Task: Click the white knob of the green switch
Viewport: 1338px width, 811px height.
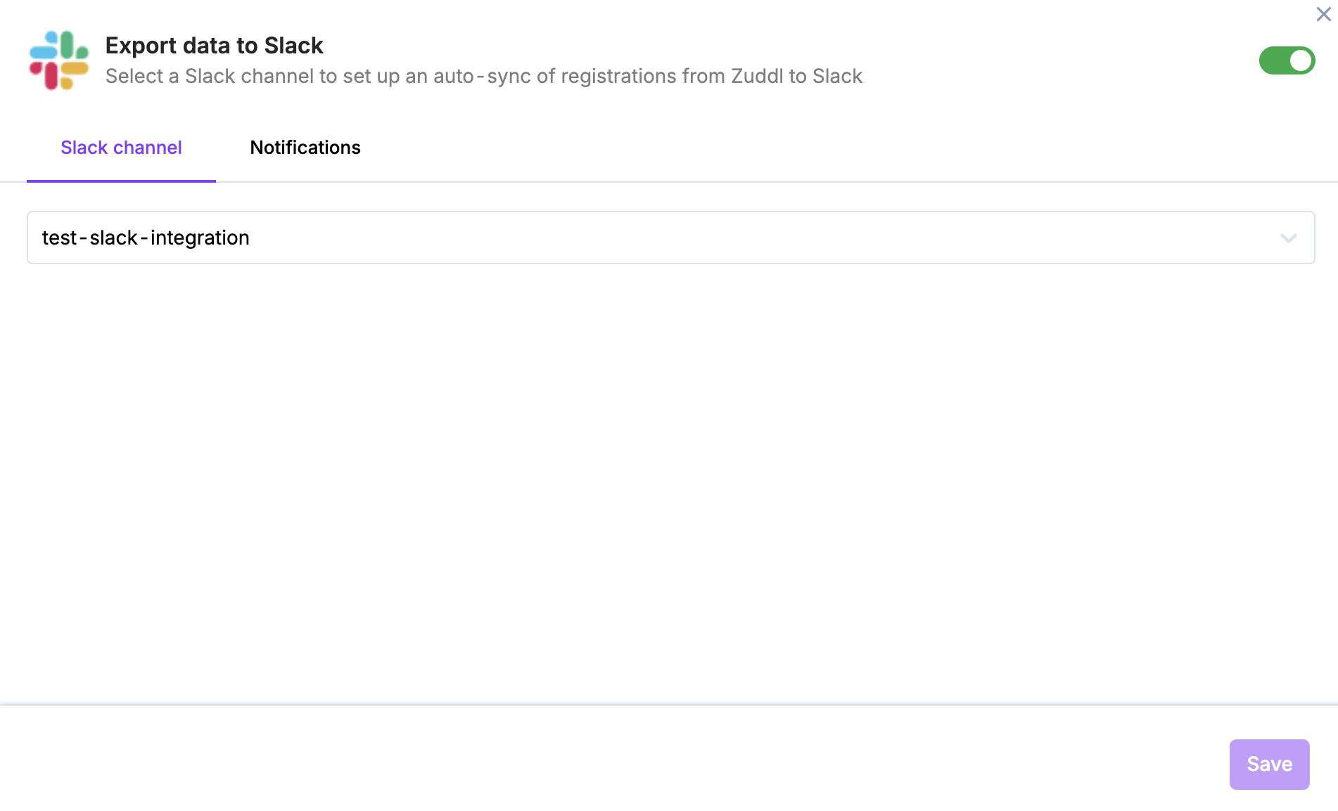Action: [x=1300, y=60]
